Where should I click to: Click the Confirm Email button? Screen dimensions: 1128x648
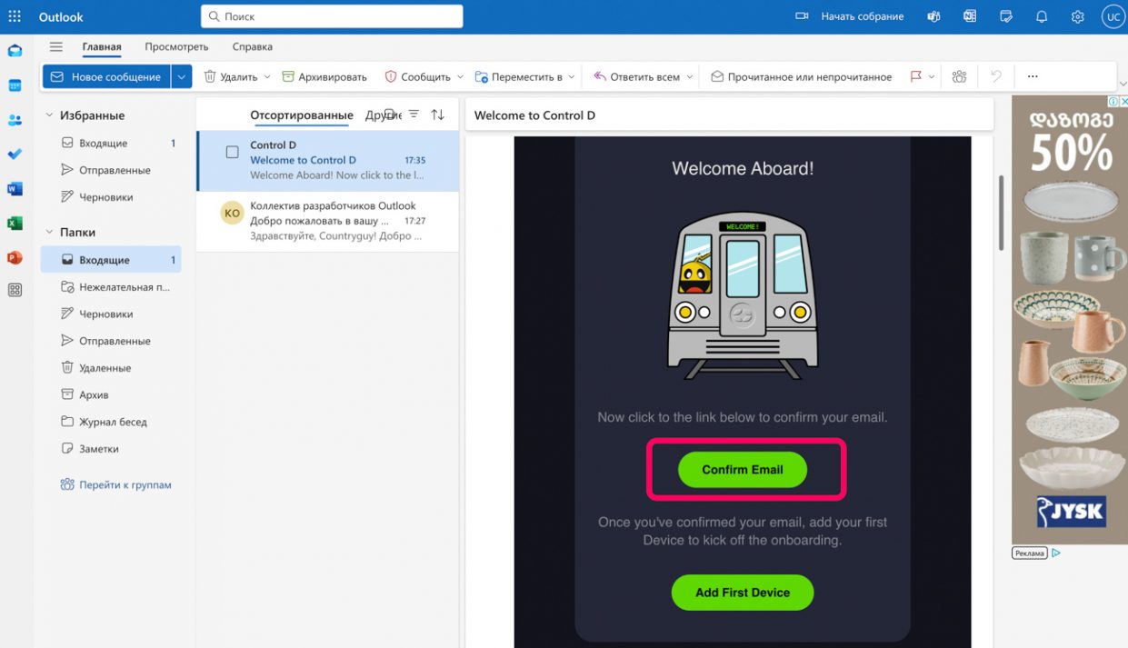click(743, 470)
